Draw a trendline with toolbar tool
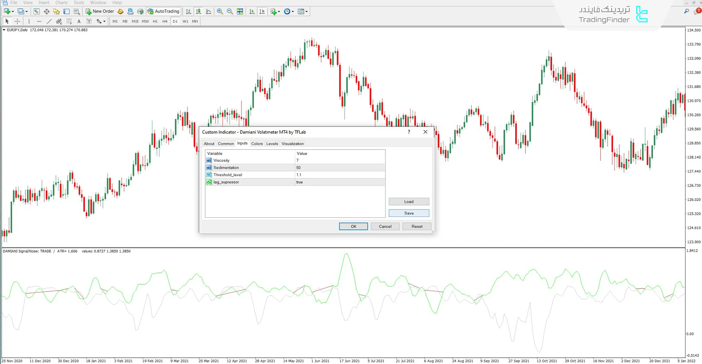The image size is (702, 364). tap(49, 22)
